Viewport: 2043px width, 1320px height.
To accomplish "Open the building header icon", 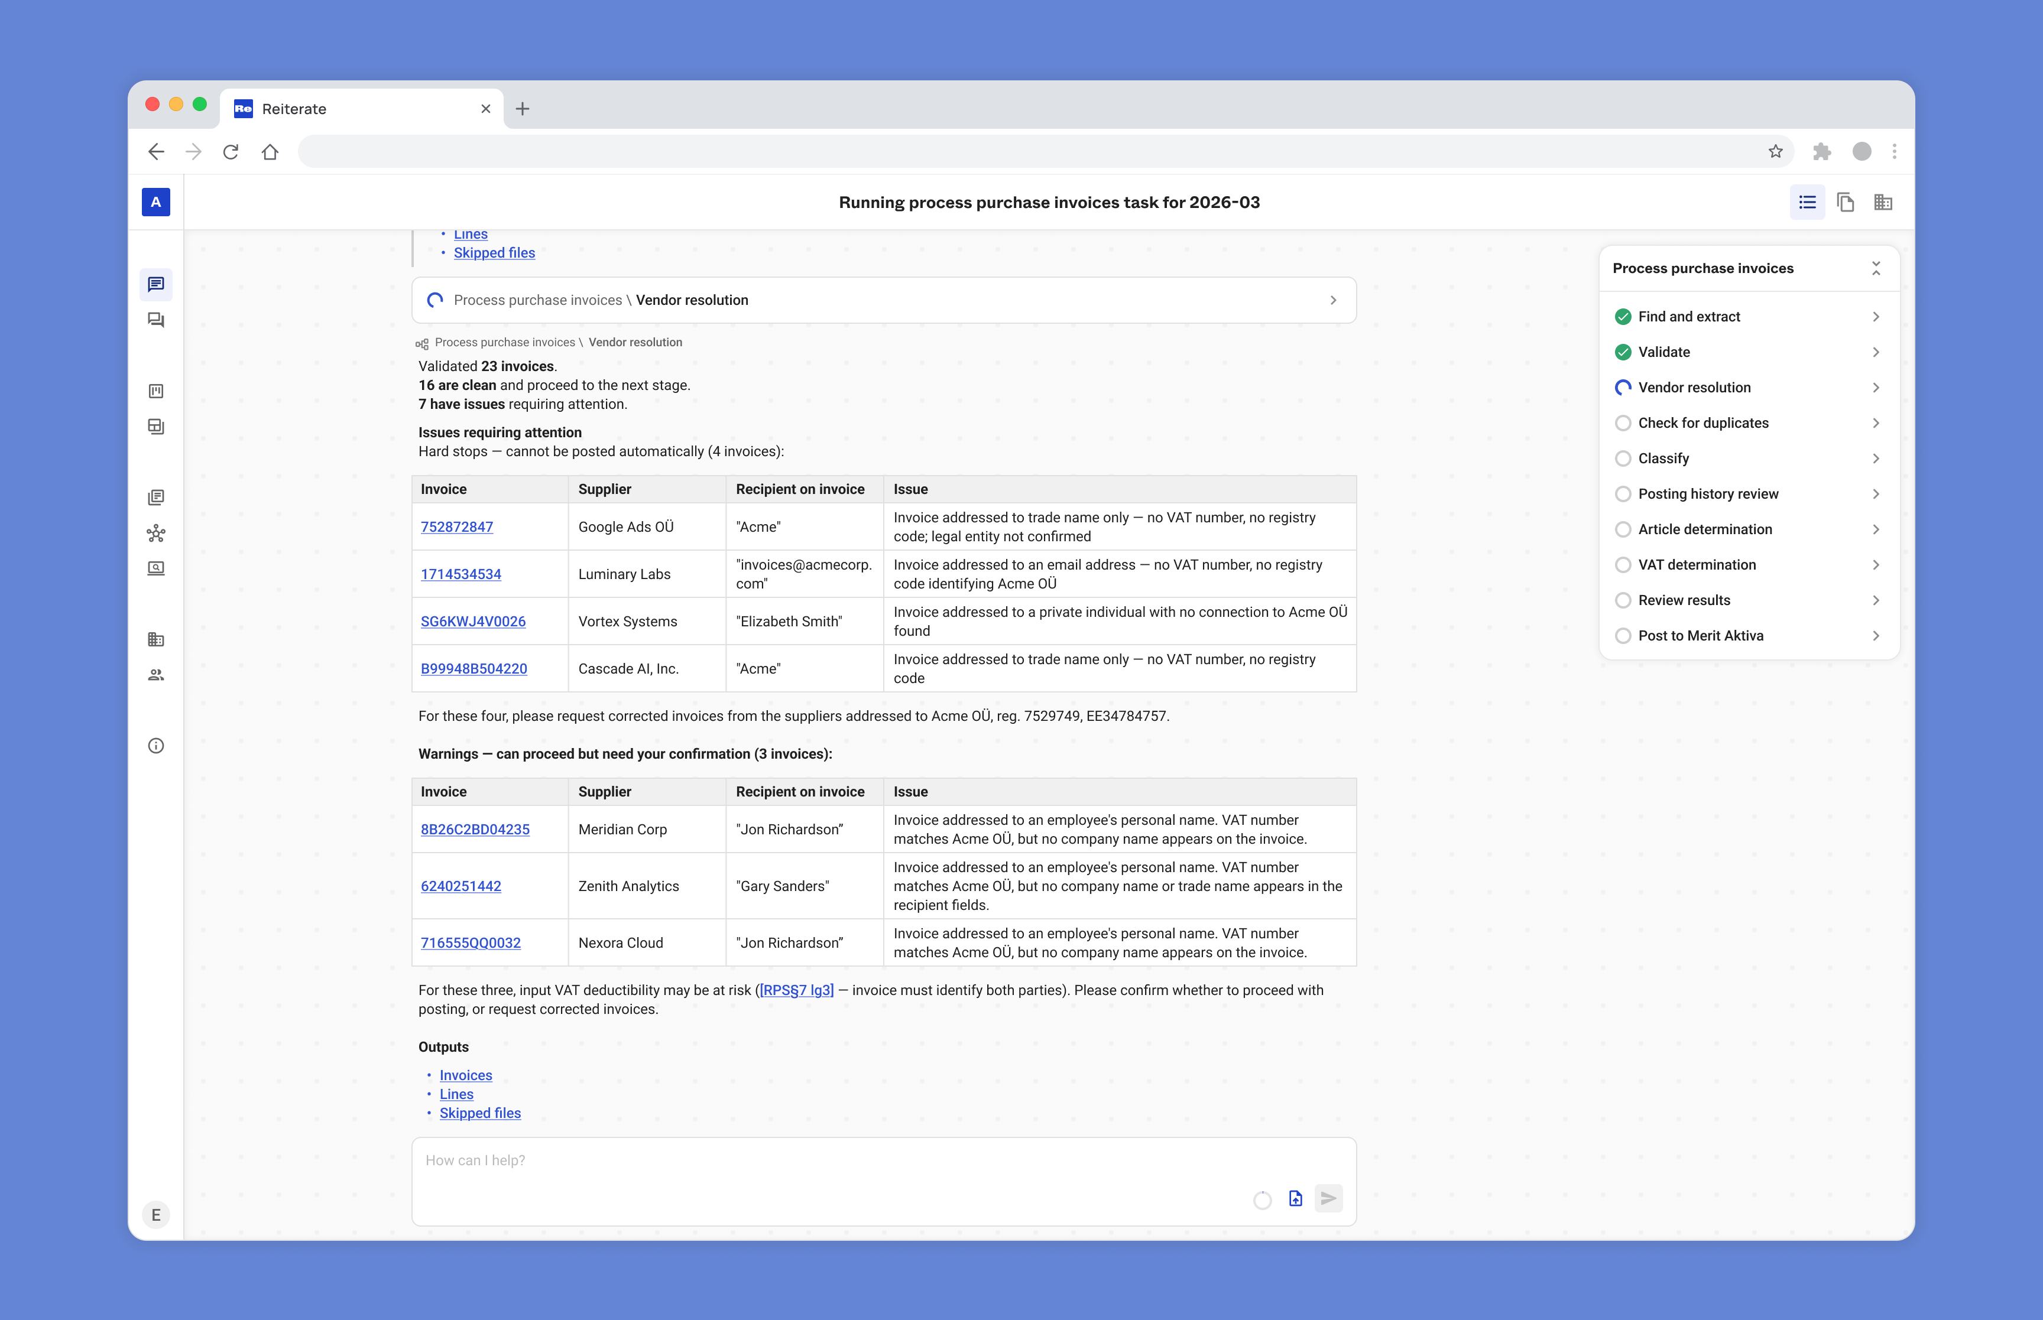I will [1883, 202].
